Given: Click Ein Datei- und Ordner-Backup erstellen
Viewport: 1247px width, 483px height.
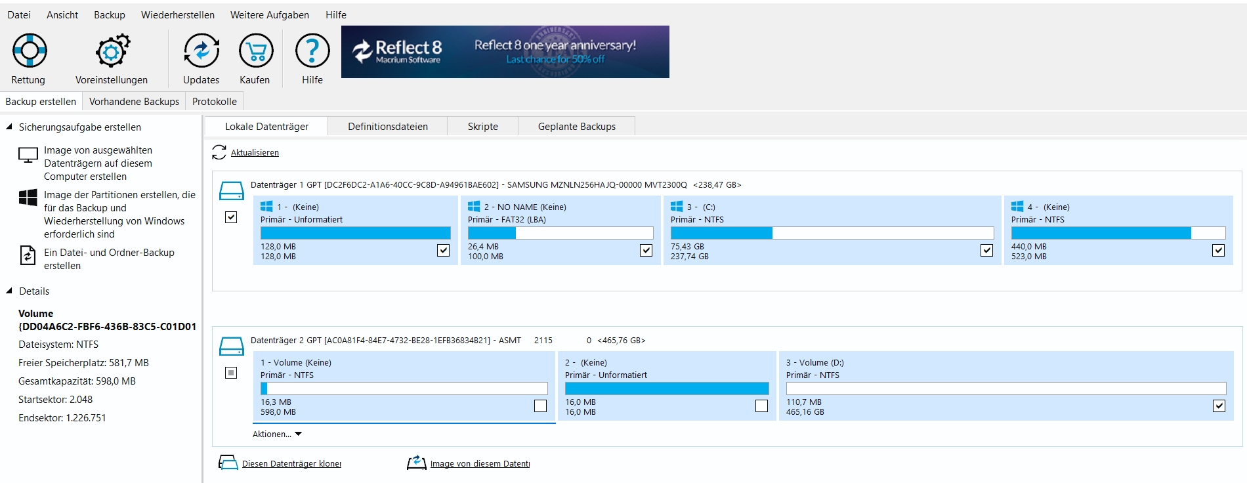Looking at the screenshot, I should (x=109, y=259).
